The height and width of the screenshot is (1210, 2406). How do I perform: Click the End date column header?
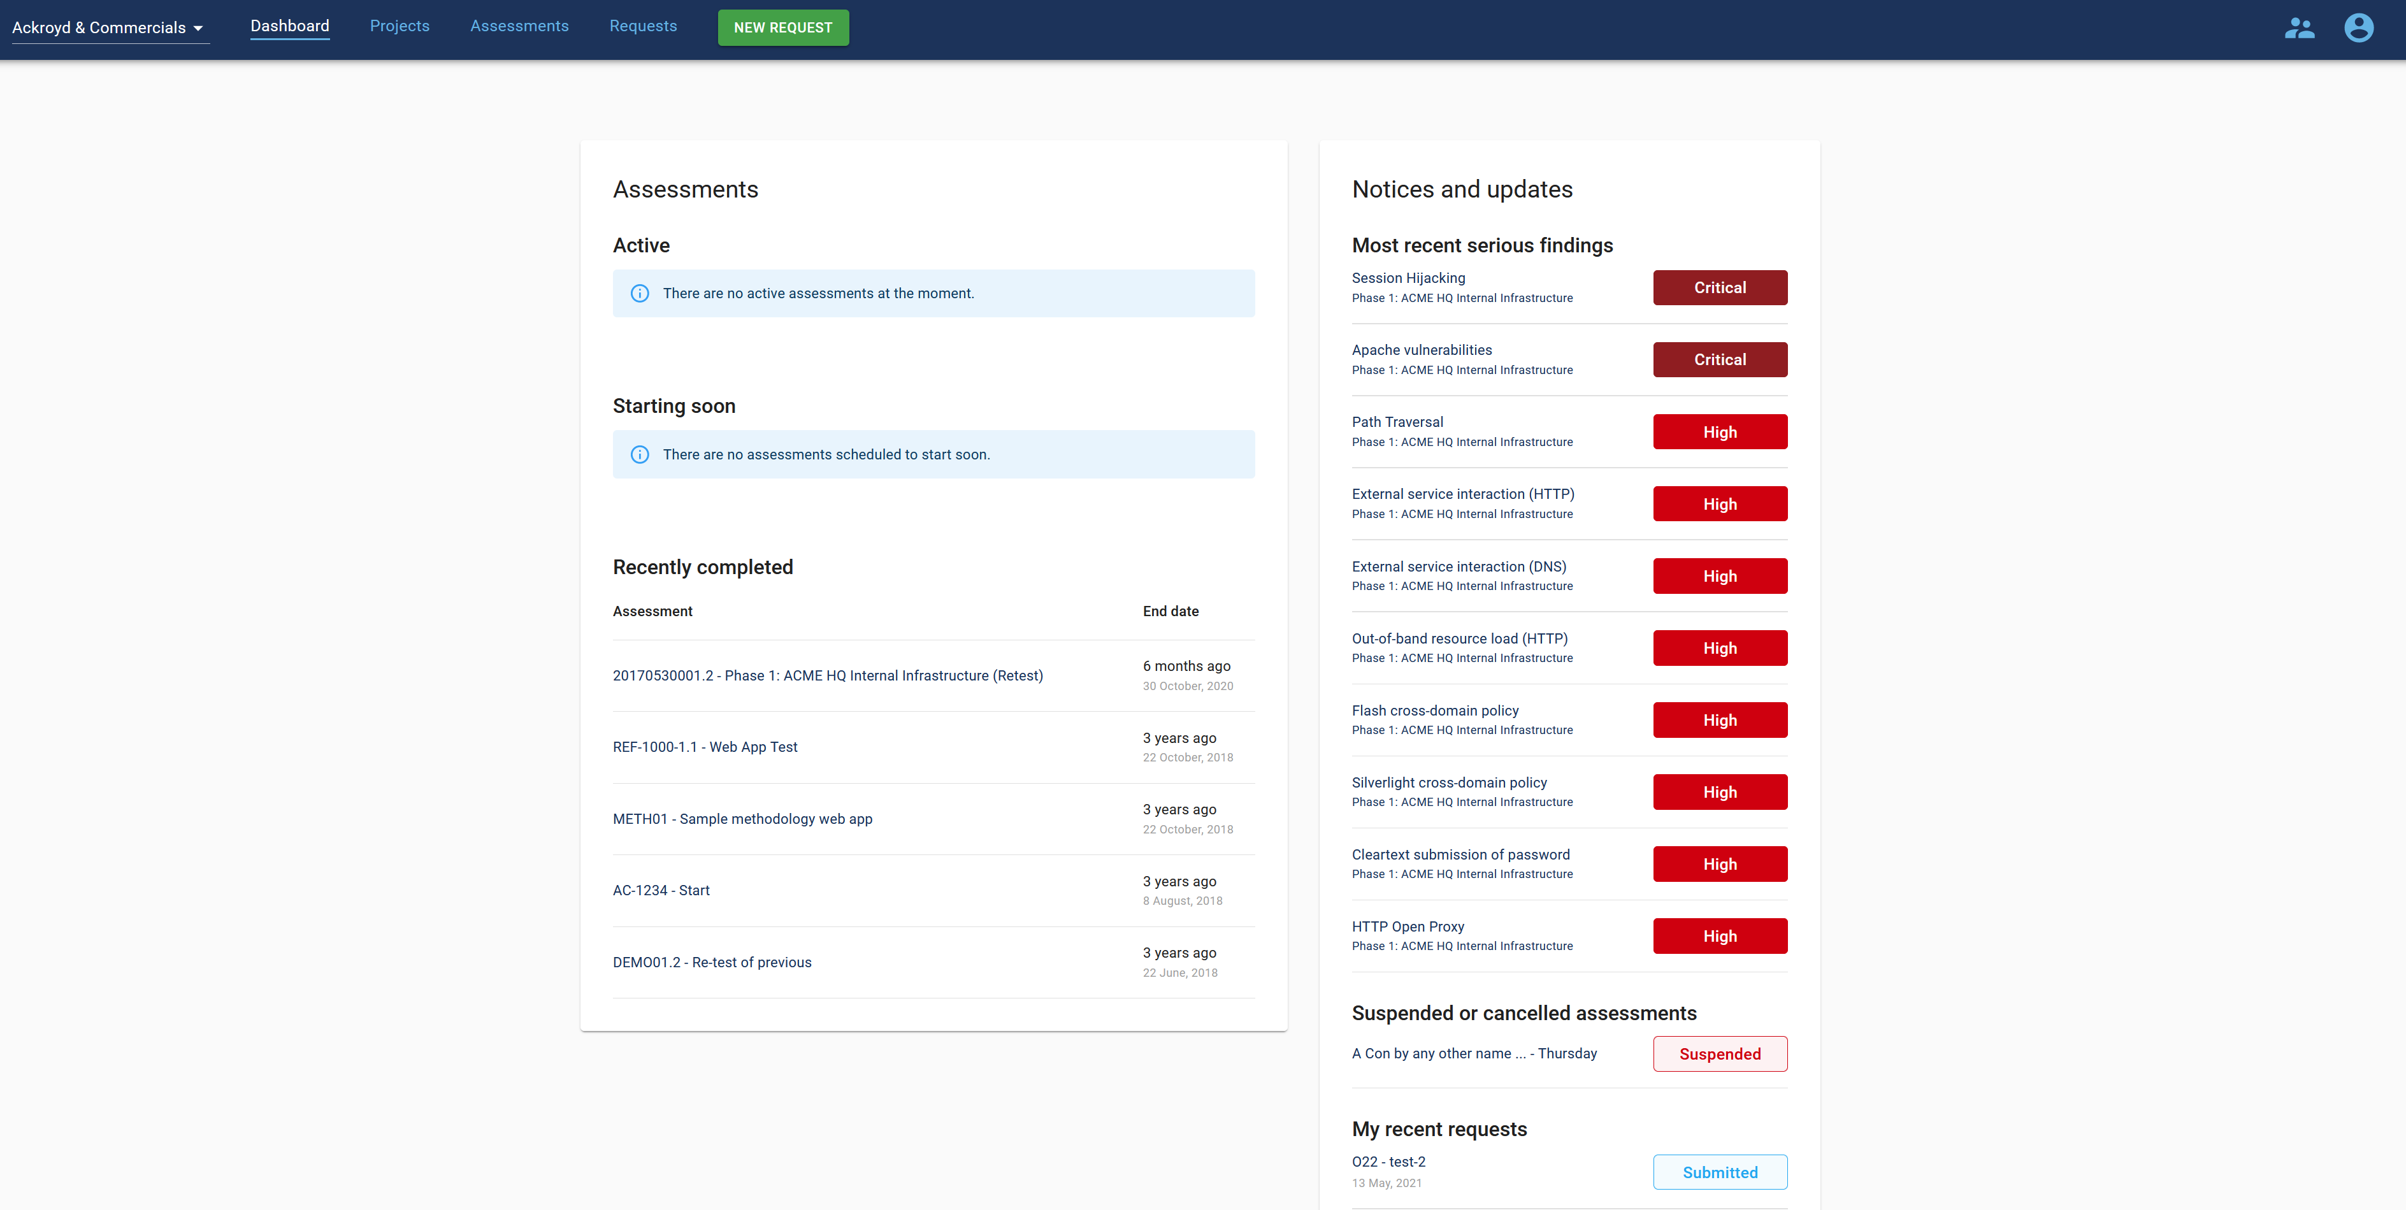click(x=1171, y=612)
